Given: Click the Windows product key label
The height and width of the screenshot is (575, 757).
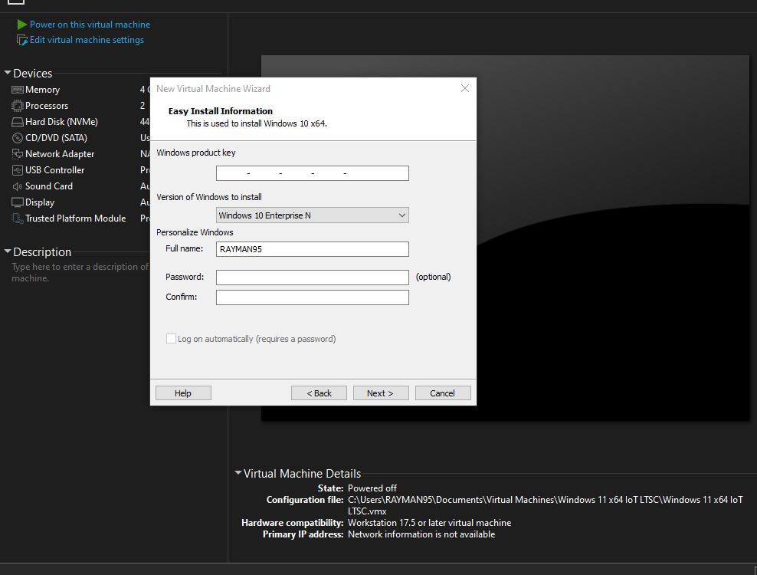Looking at the screenshot, I should 196,153.
